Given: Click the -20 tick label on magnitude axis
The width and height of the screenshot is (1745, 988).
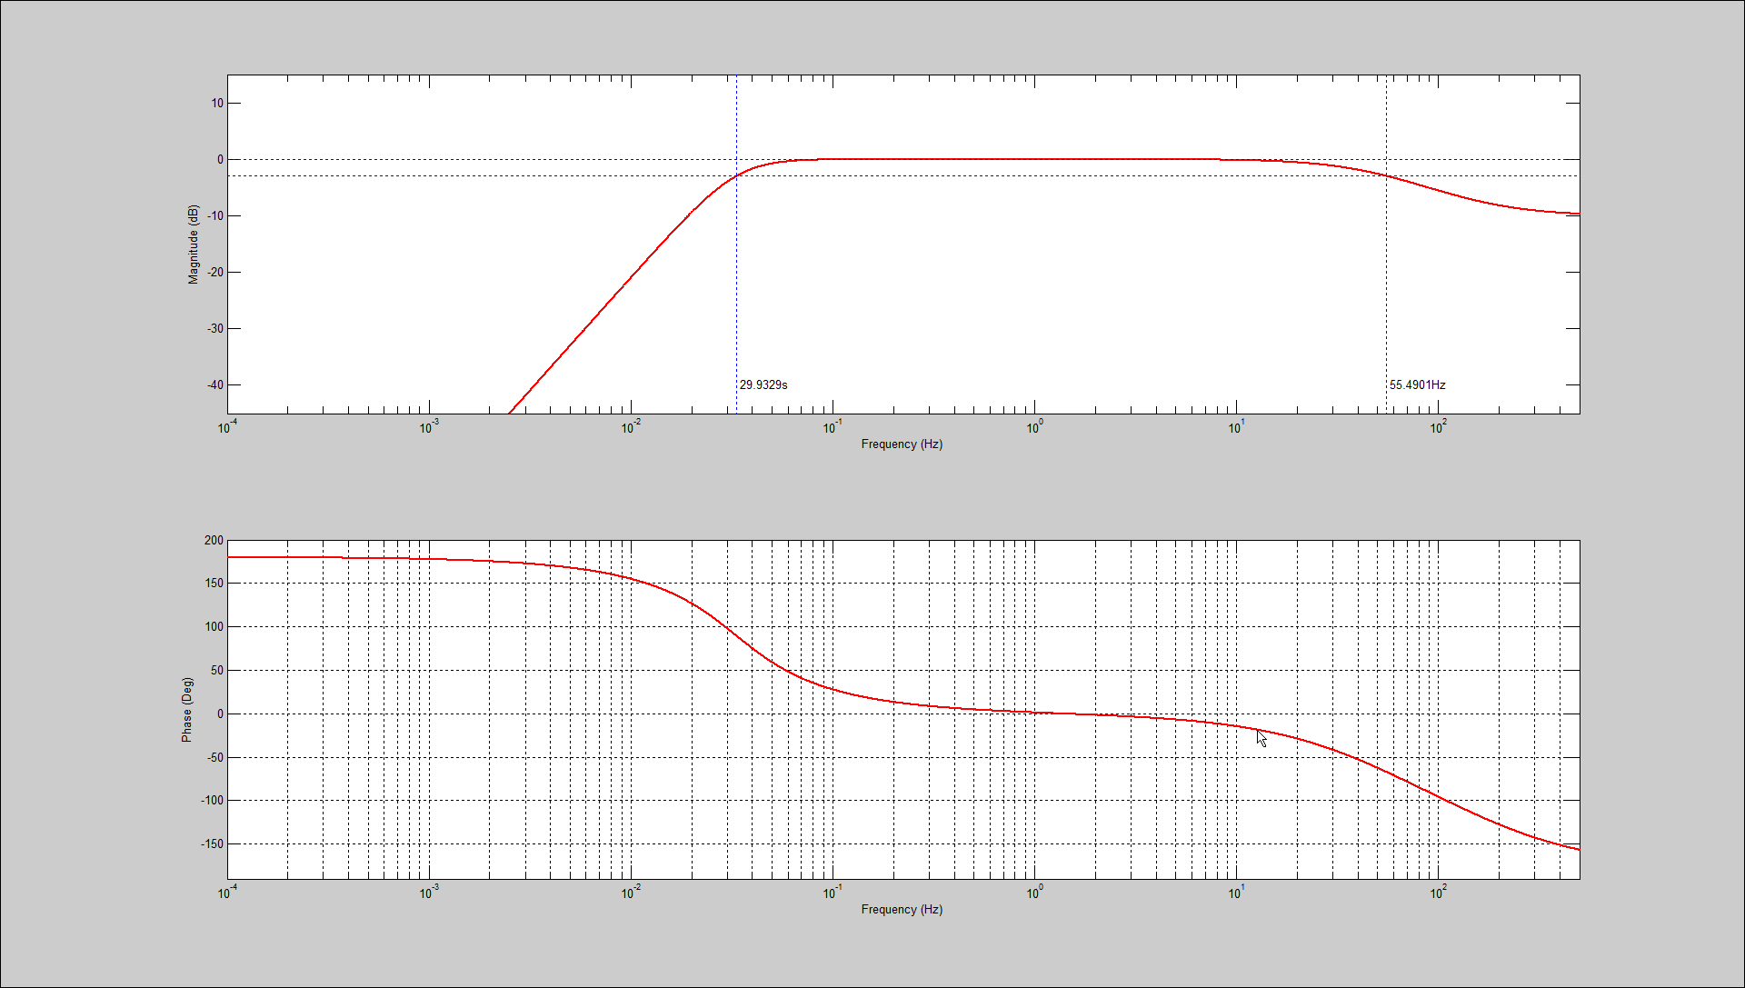Looking at the screenshot, I should (x=214, y=273).
